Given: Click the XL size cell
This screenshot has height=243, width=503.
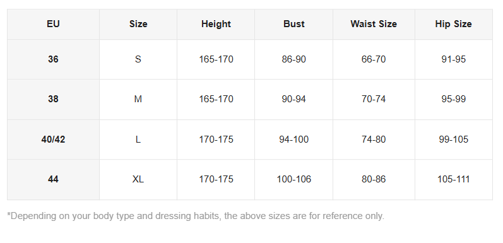Looking at the screenshot, I should tap(138, 179).
